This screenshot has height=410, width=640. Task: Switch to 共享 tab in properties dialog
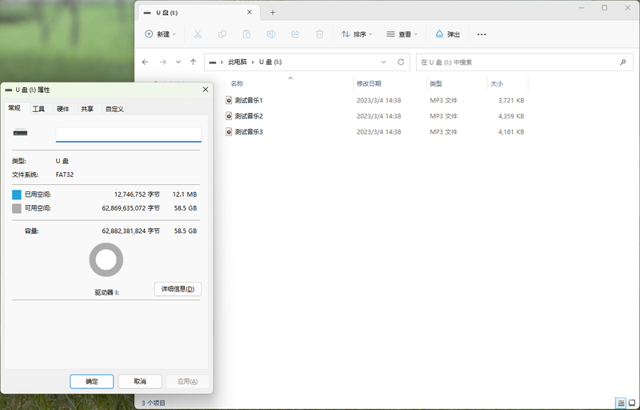pos(87,109)
